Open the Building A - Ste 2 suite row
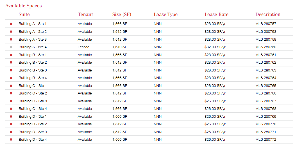The image size is (293, 148). coord(33,32)
